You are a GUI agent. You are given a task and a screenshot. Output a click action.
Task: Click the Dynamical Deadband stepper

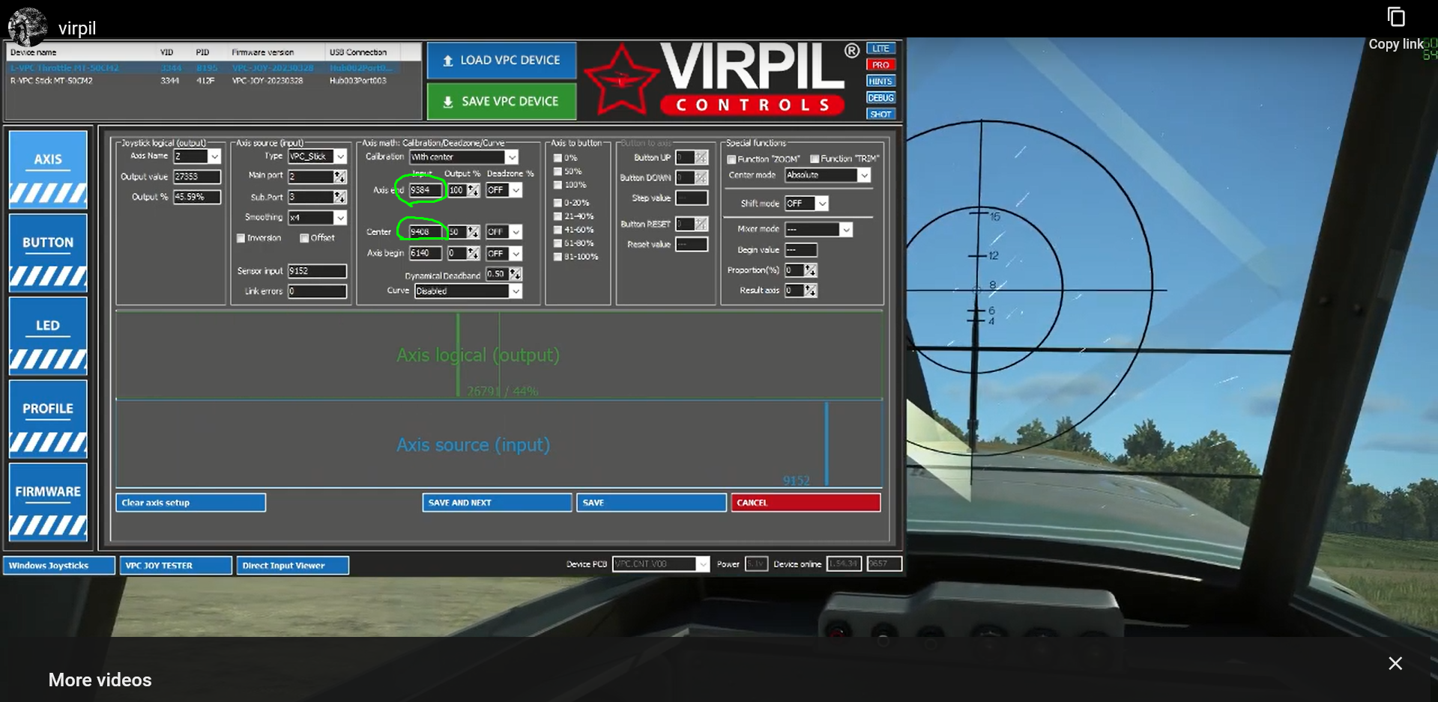tap(516, 274)
